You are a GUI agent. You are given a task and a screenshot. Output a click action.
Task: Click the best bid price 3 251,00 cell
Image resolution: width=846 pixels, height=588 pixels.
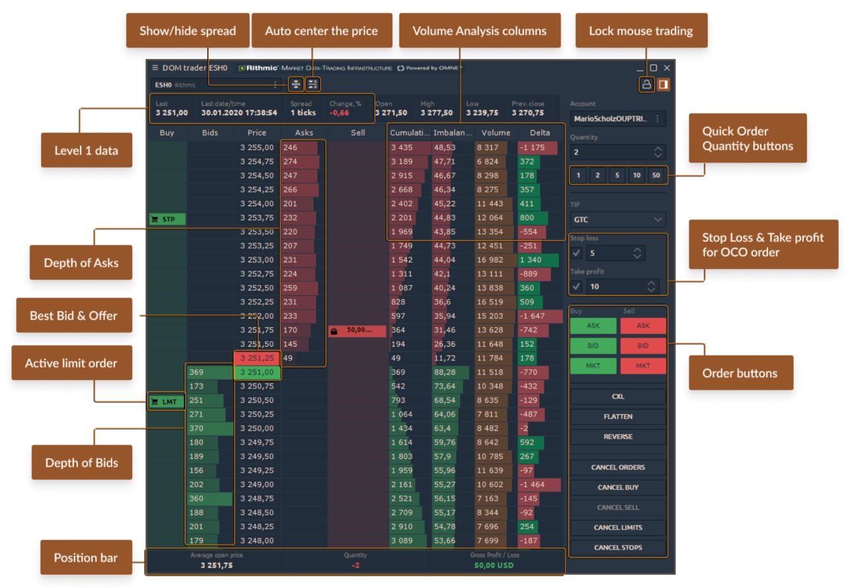pos(258,373)
